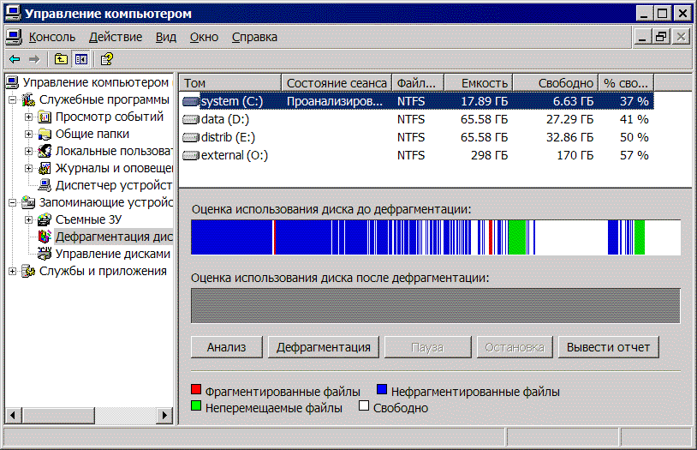Click the Общие папки folder icon
697x450 pixels.
[45, 134]
